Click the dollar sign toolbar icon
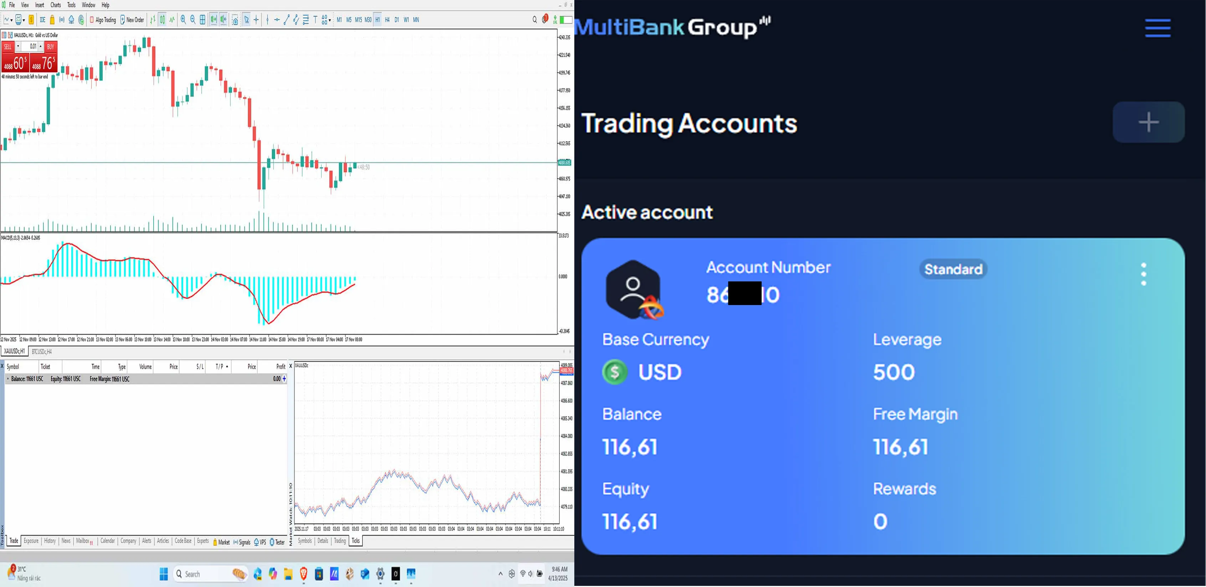Viewport: 1206px width, 587px height. click(x=31, y=20)
